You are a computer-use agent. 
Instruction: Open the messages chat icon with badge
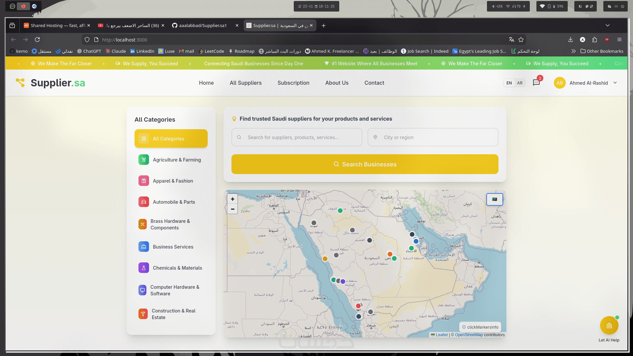tap(536, 83)
